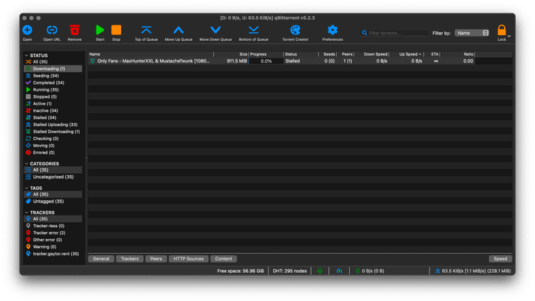
Task: Click the 0.0% progress bar of the torrent
Action: click(x=266, y=61)
